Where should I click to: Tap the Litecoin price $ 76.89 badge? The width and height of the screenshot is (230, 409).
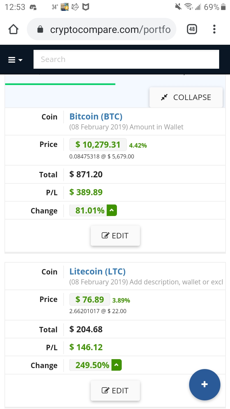tap(90, 299)
